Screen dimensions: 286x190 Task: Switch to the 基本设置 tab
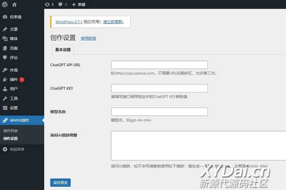point(63,50)
